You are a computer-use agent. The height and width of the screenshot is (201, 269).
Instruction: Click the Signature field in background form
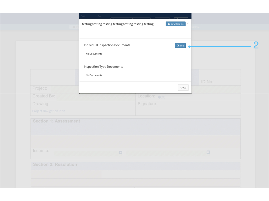click(188, 108)
